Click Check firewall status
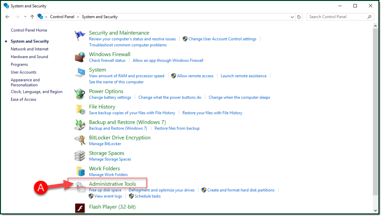 point(107,60)
